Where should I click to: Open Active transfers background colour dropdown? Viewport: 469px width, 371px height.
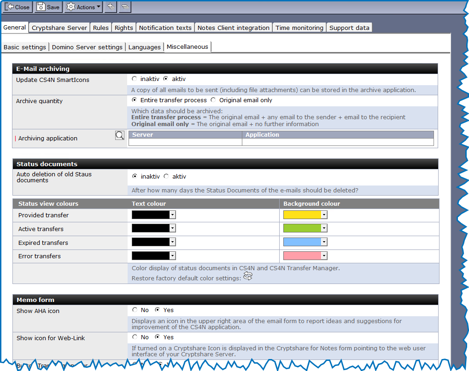pos(324,228)
